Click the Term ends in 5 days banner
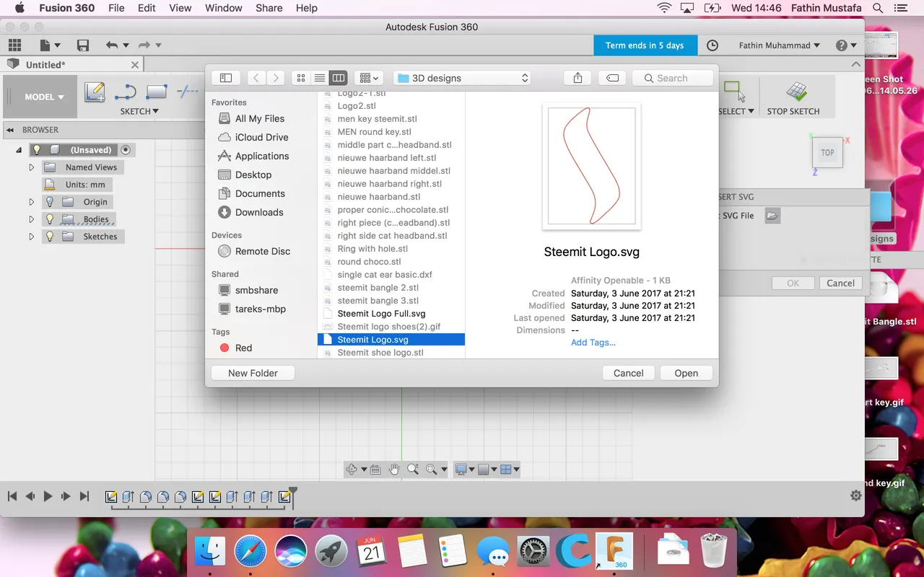The image size is (924, 577). (x=645, y=45)
